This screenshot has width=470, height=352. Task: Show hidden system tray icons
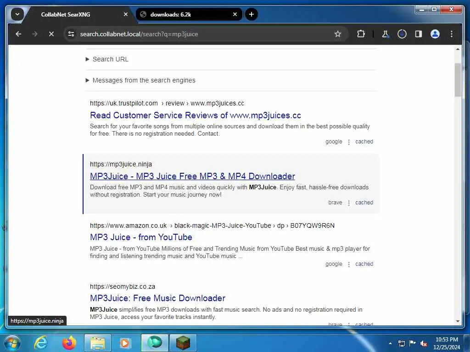390,343
